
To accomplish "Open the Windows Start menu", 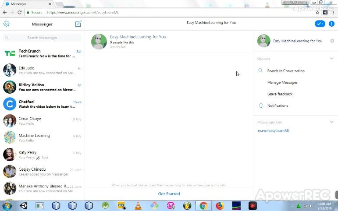I will coord(7,206).
